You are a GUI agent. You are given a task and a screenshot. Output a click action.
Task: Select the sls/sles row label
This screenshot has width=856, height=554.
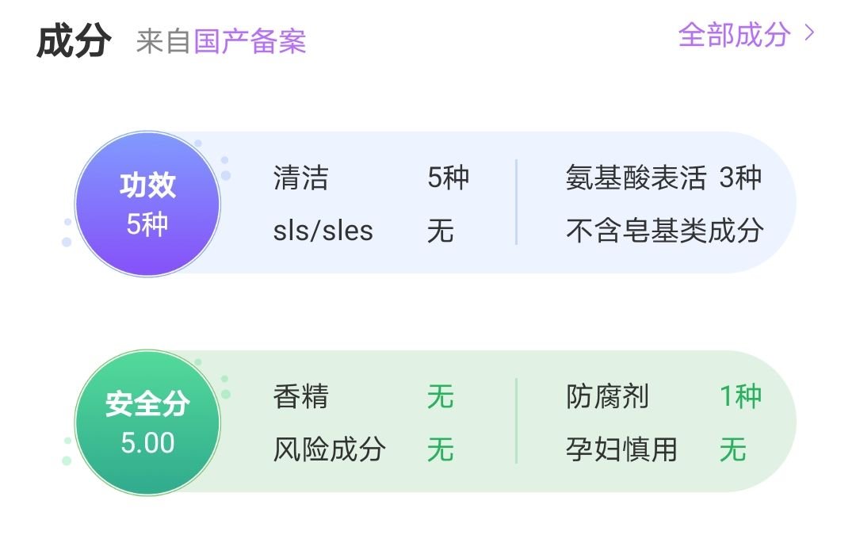323,231
